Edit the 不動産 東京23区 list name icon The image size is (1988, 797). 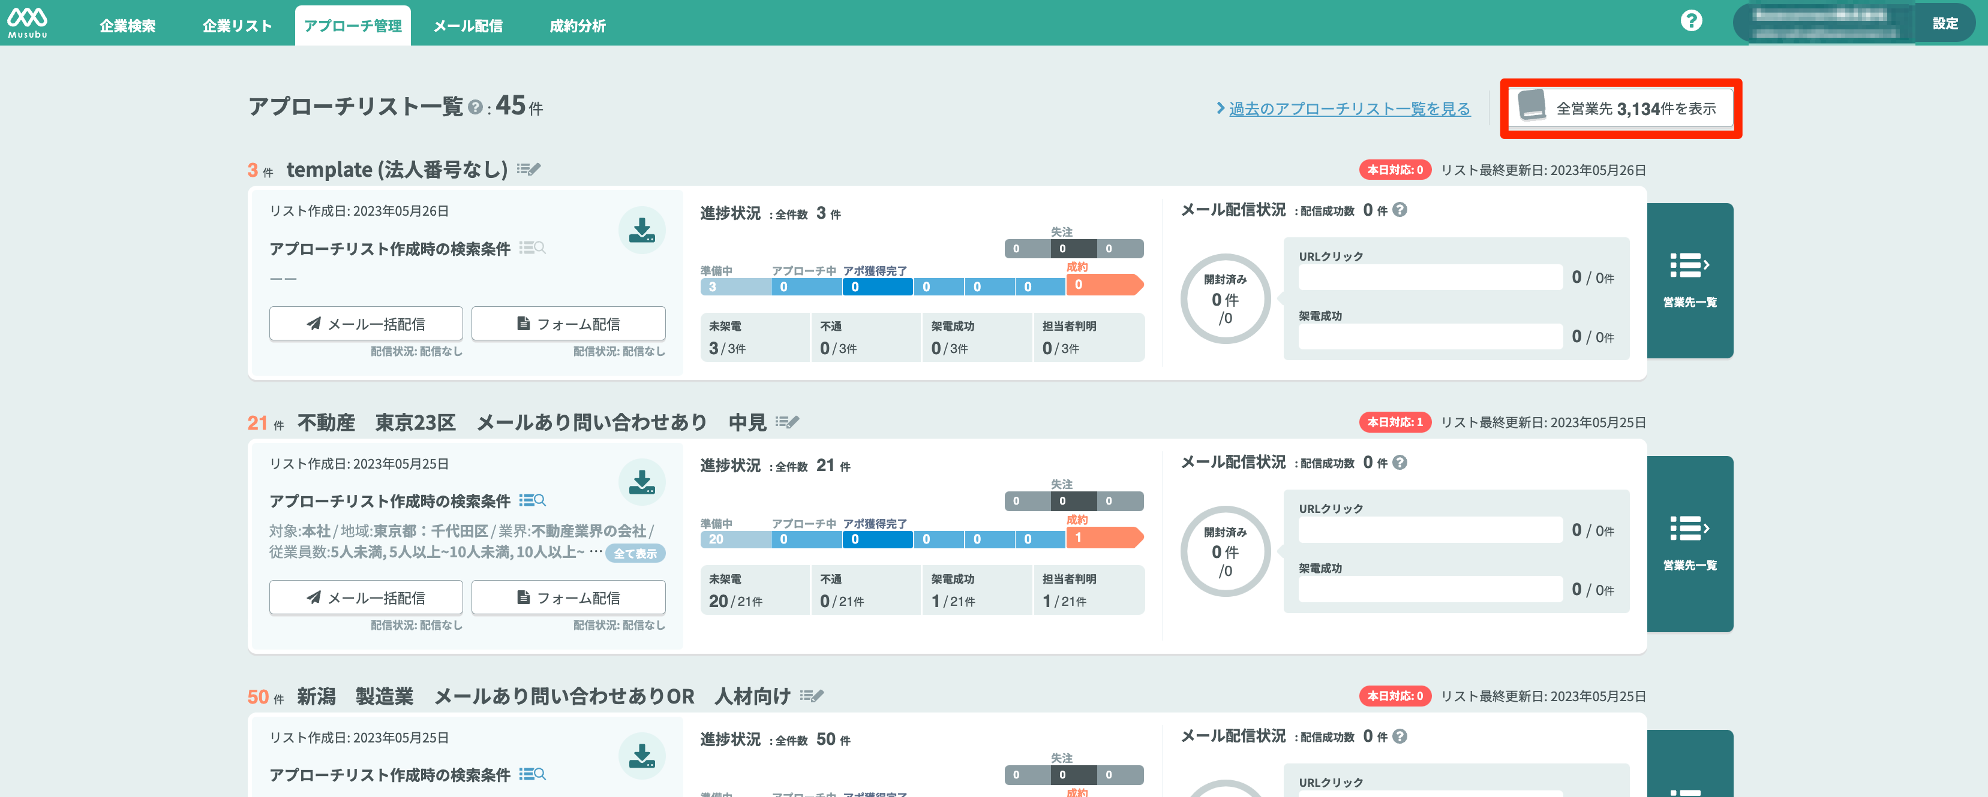pyautogui.click(x=787, y=422)
